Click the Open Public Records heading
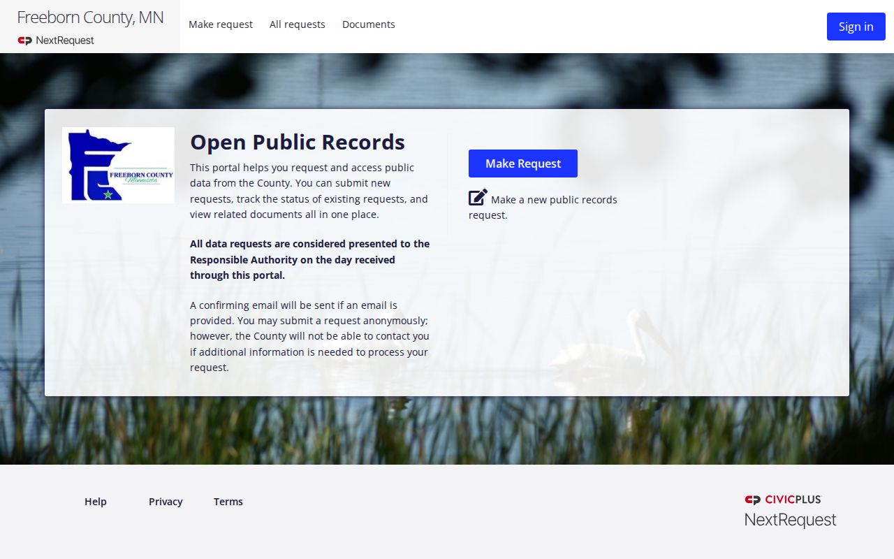The width and height of the screenshot is (894, 559). [x=298, y=142]
